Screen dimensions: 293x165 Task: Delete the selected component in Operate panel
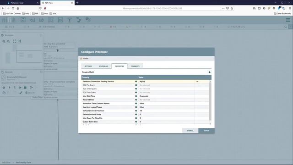click(x=30, y=93)
